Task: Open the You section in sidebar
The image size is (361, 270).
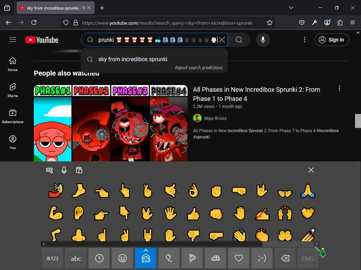Action: pos(13,142)
